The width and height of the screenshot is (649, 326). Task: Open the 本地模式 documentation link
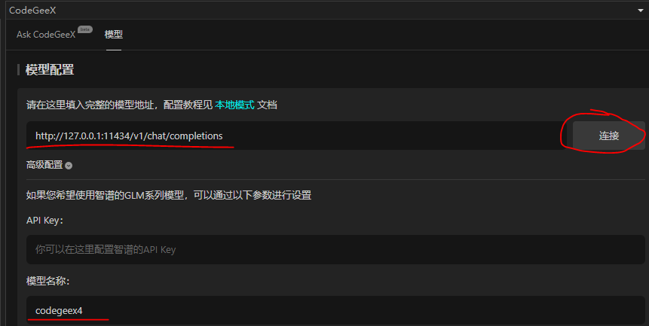[x=234, y=105]
